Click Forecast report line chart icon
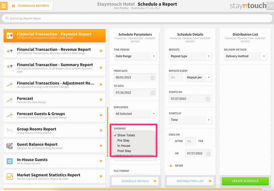Image resolution: width=274 pixels, height=191 pixels. (x=10, y=100)
